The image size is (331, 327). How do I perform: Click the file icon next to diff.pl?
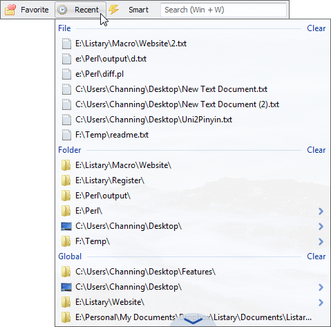pos(66,74)
